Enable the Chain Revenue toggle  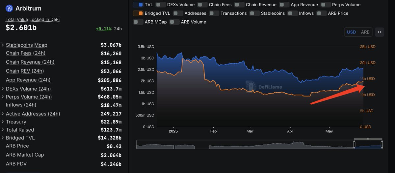pos(239,5)
